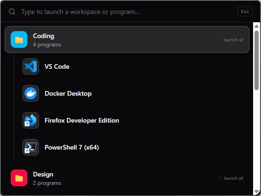Click the VS Code icon
261x196 pixels.
31,66
